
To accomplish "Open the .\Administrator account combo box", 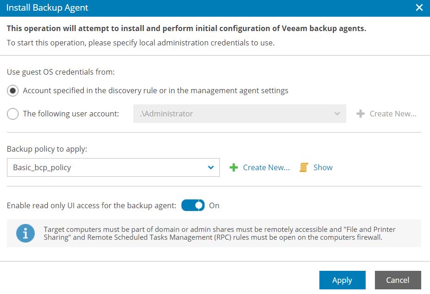I will click(x=239, y=114).
